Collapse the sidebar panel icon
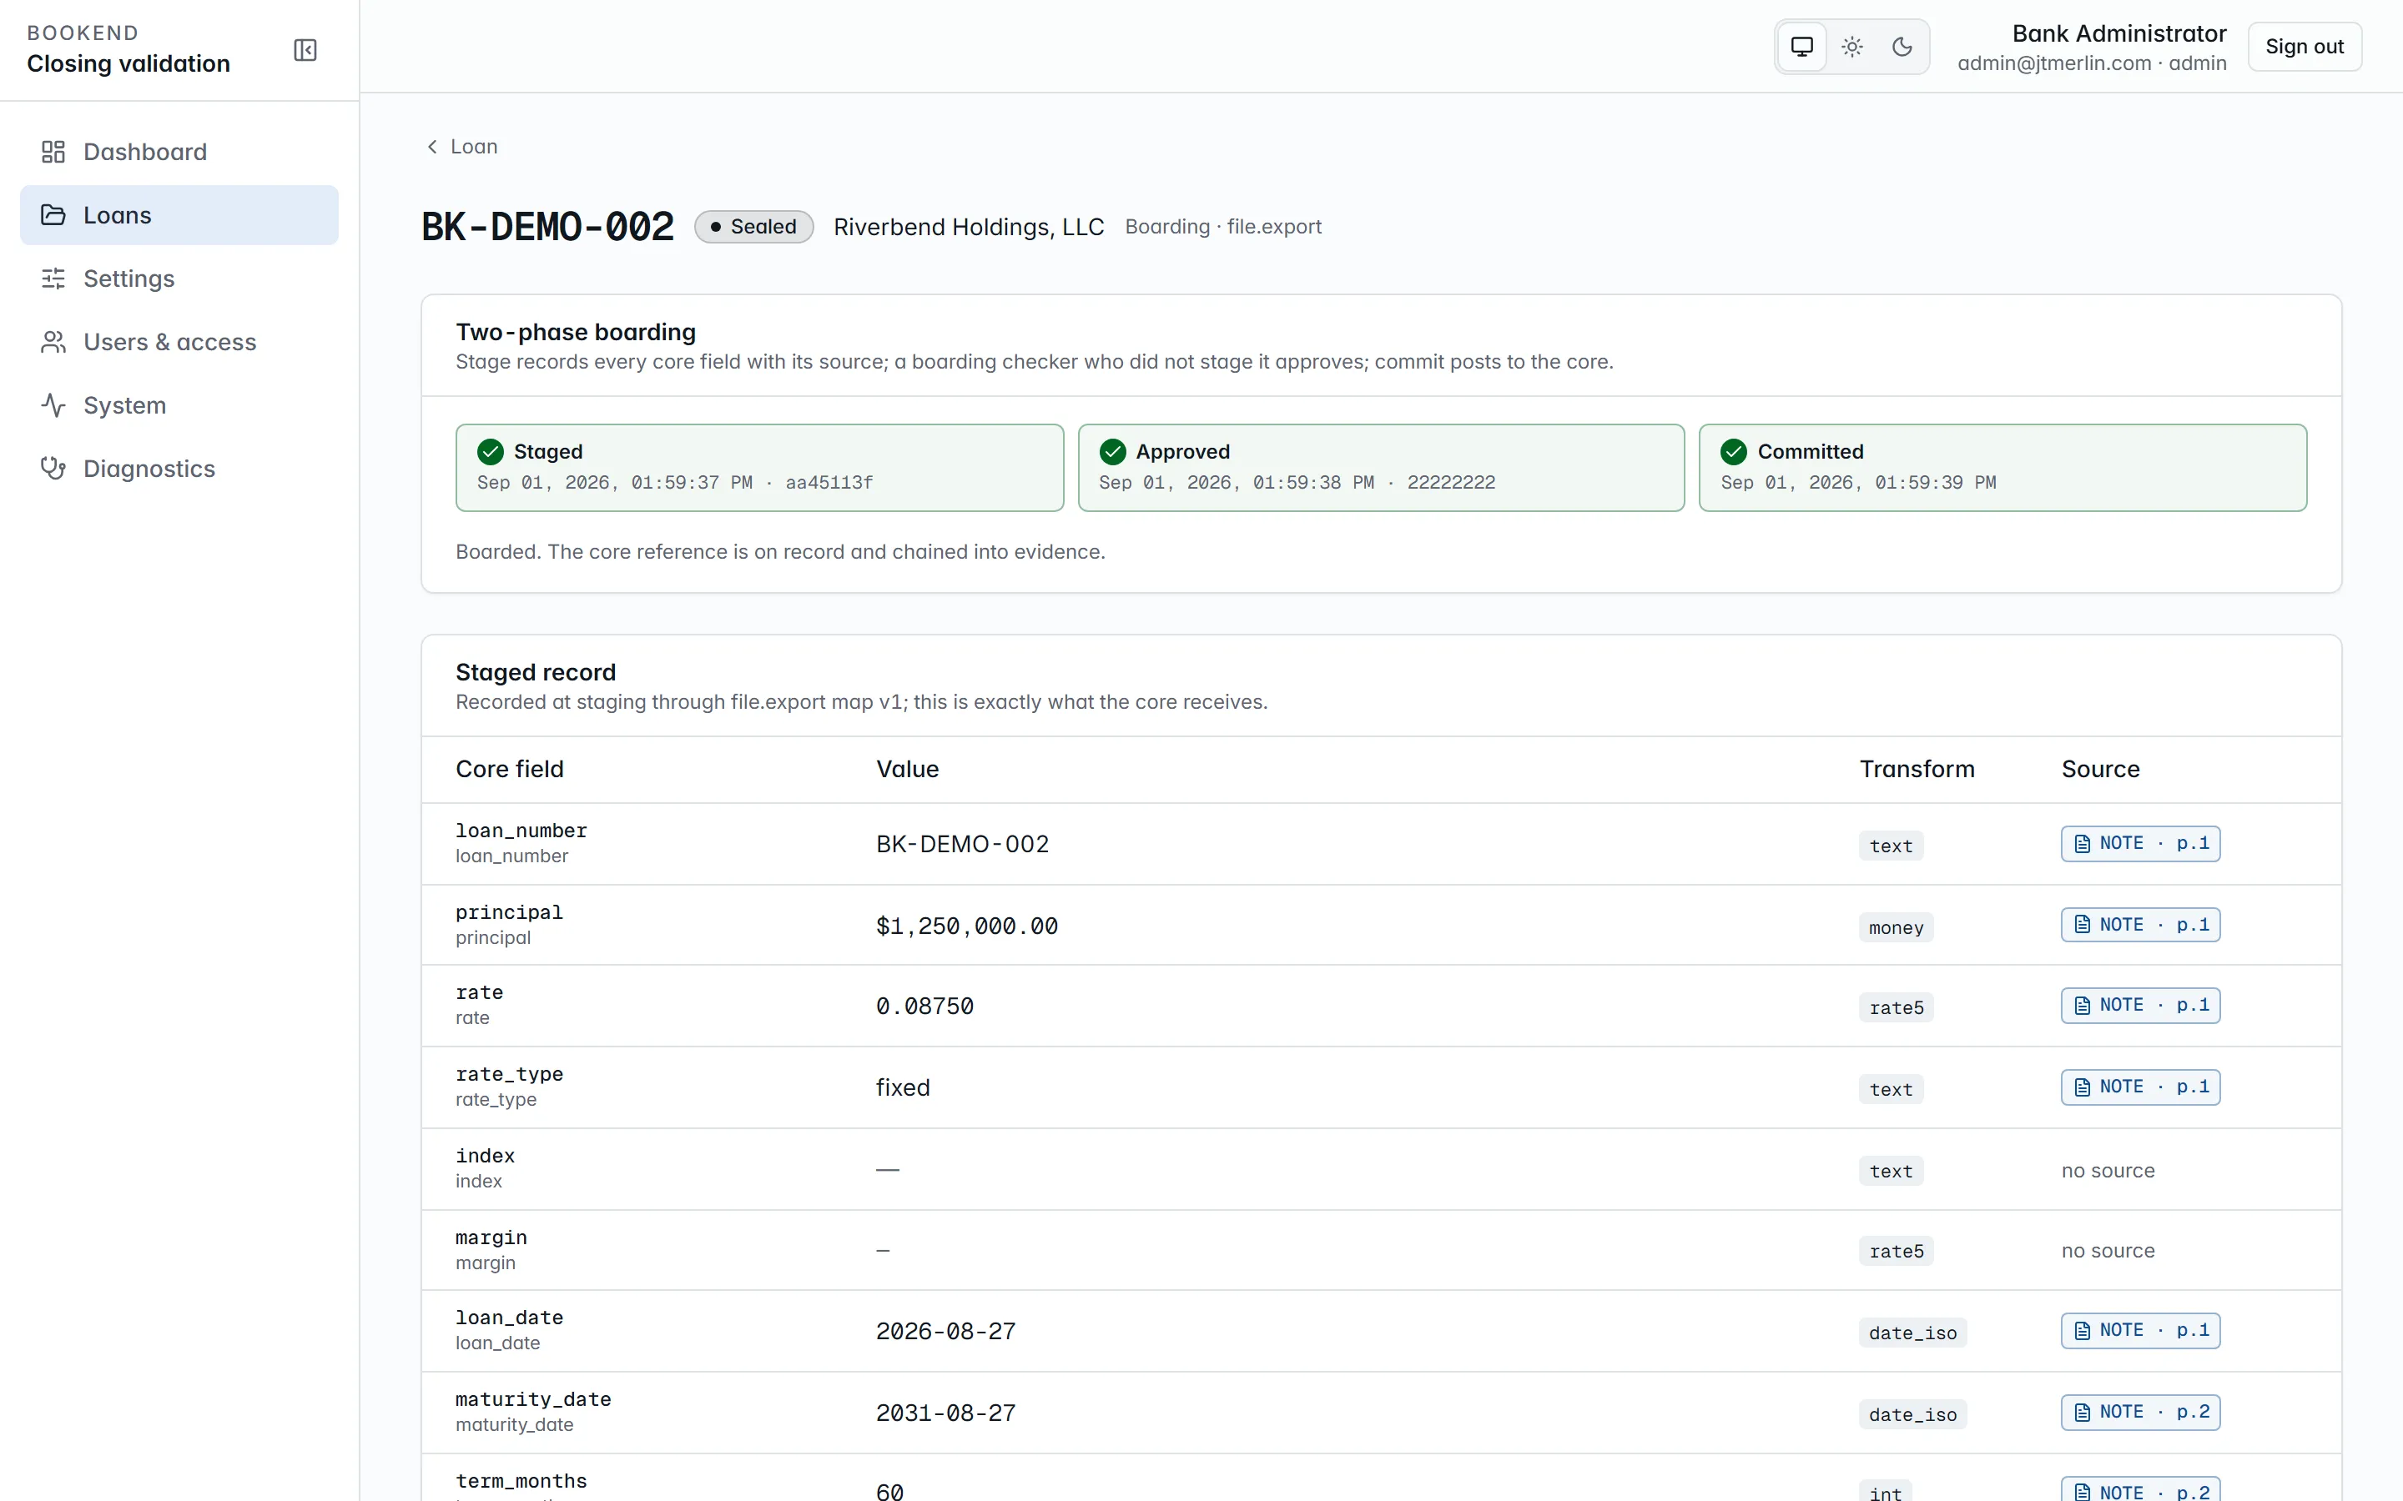The image size is (2403, 1501). pyautogui.click(x=305, y=50)
